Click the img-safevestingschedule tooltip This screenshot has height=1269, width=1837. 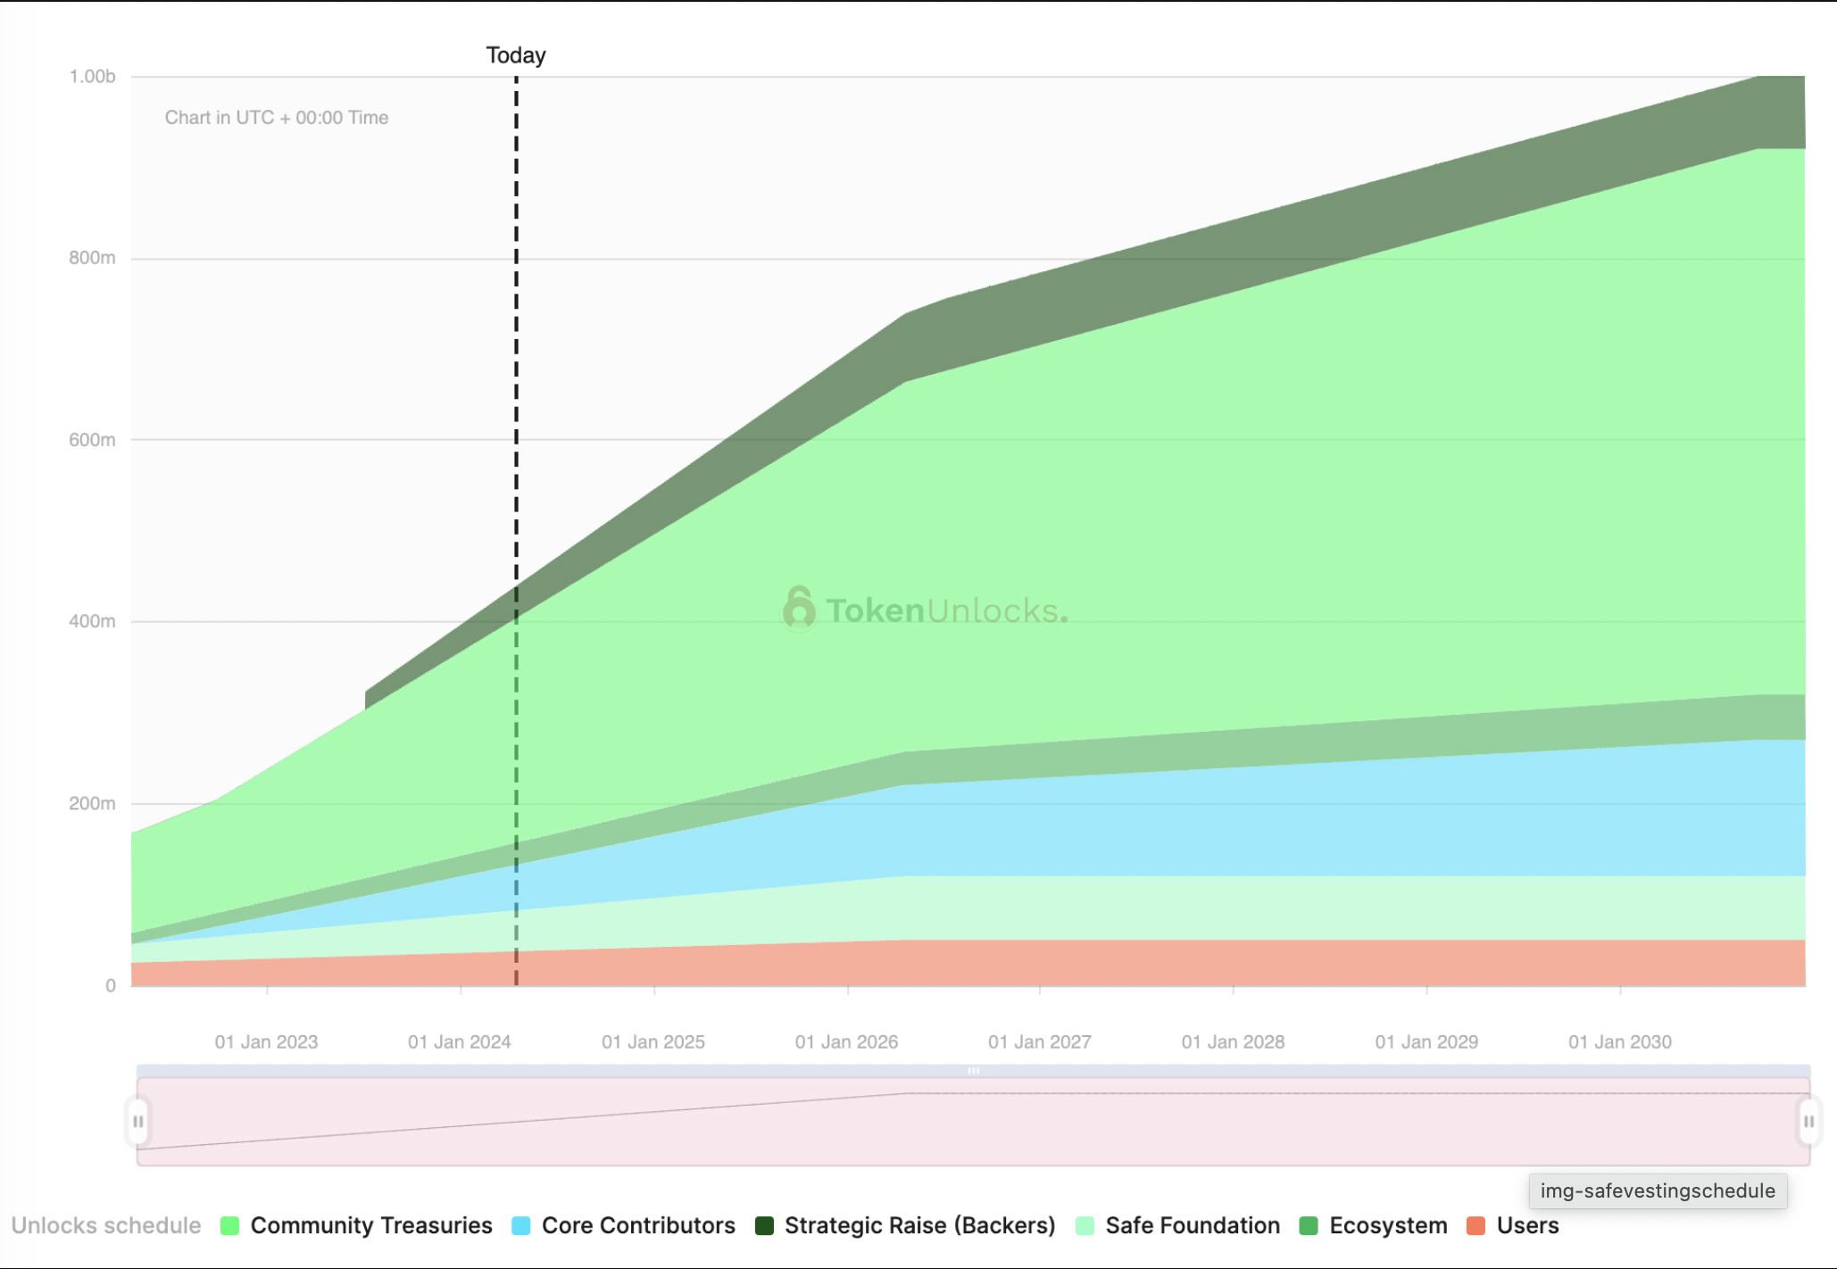pos(1657,1190)
